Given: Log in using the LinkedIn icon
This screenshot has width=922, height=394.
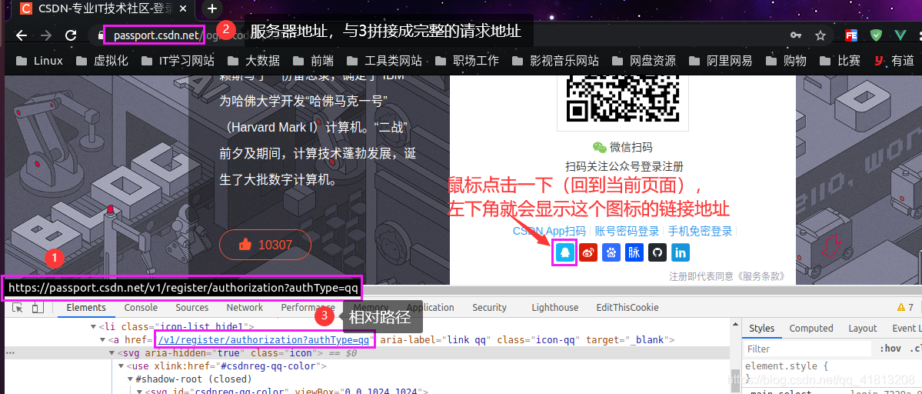Looking at the screenshot, I should tap(681, 253).
